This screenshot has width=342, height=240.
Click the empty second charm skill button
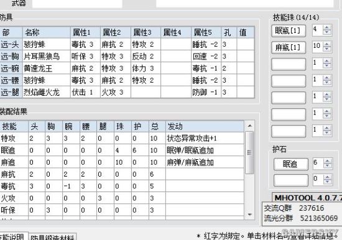(x=291, y=180)
